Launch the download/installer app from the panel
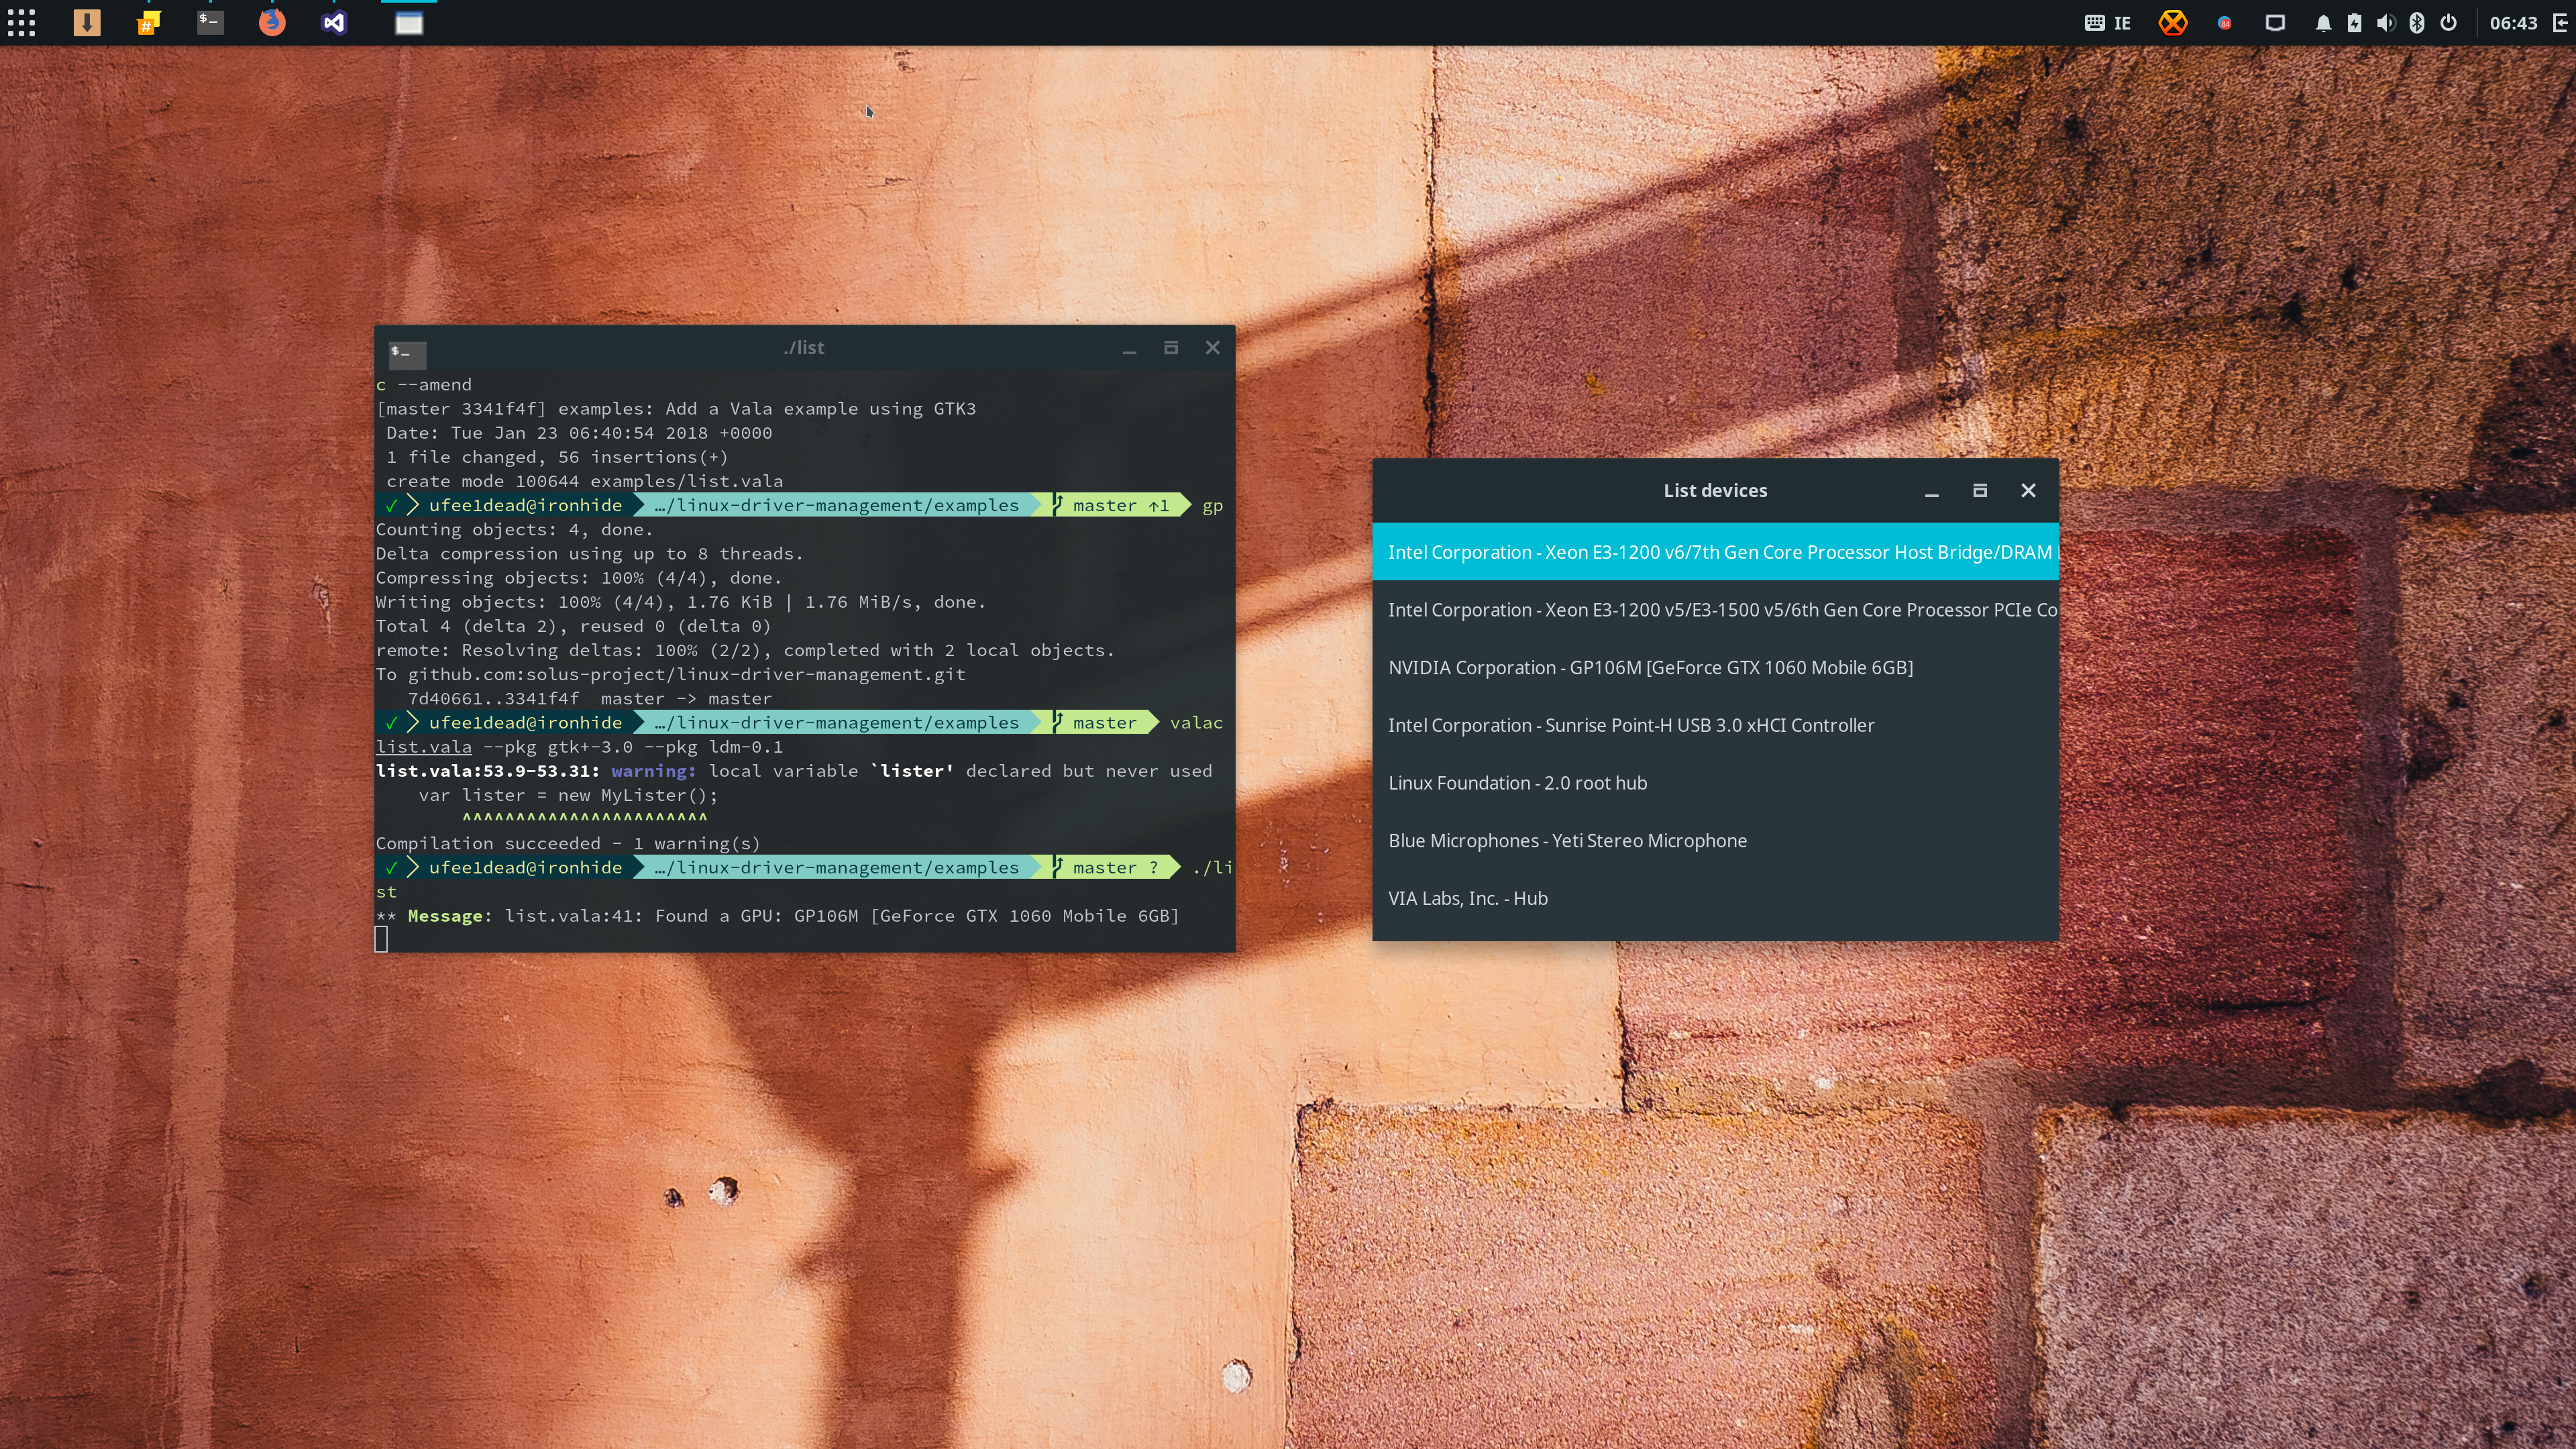This screenshot has height=1449, width=2576. [x=87, y=22]
